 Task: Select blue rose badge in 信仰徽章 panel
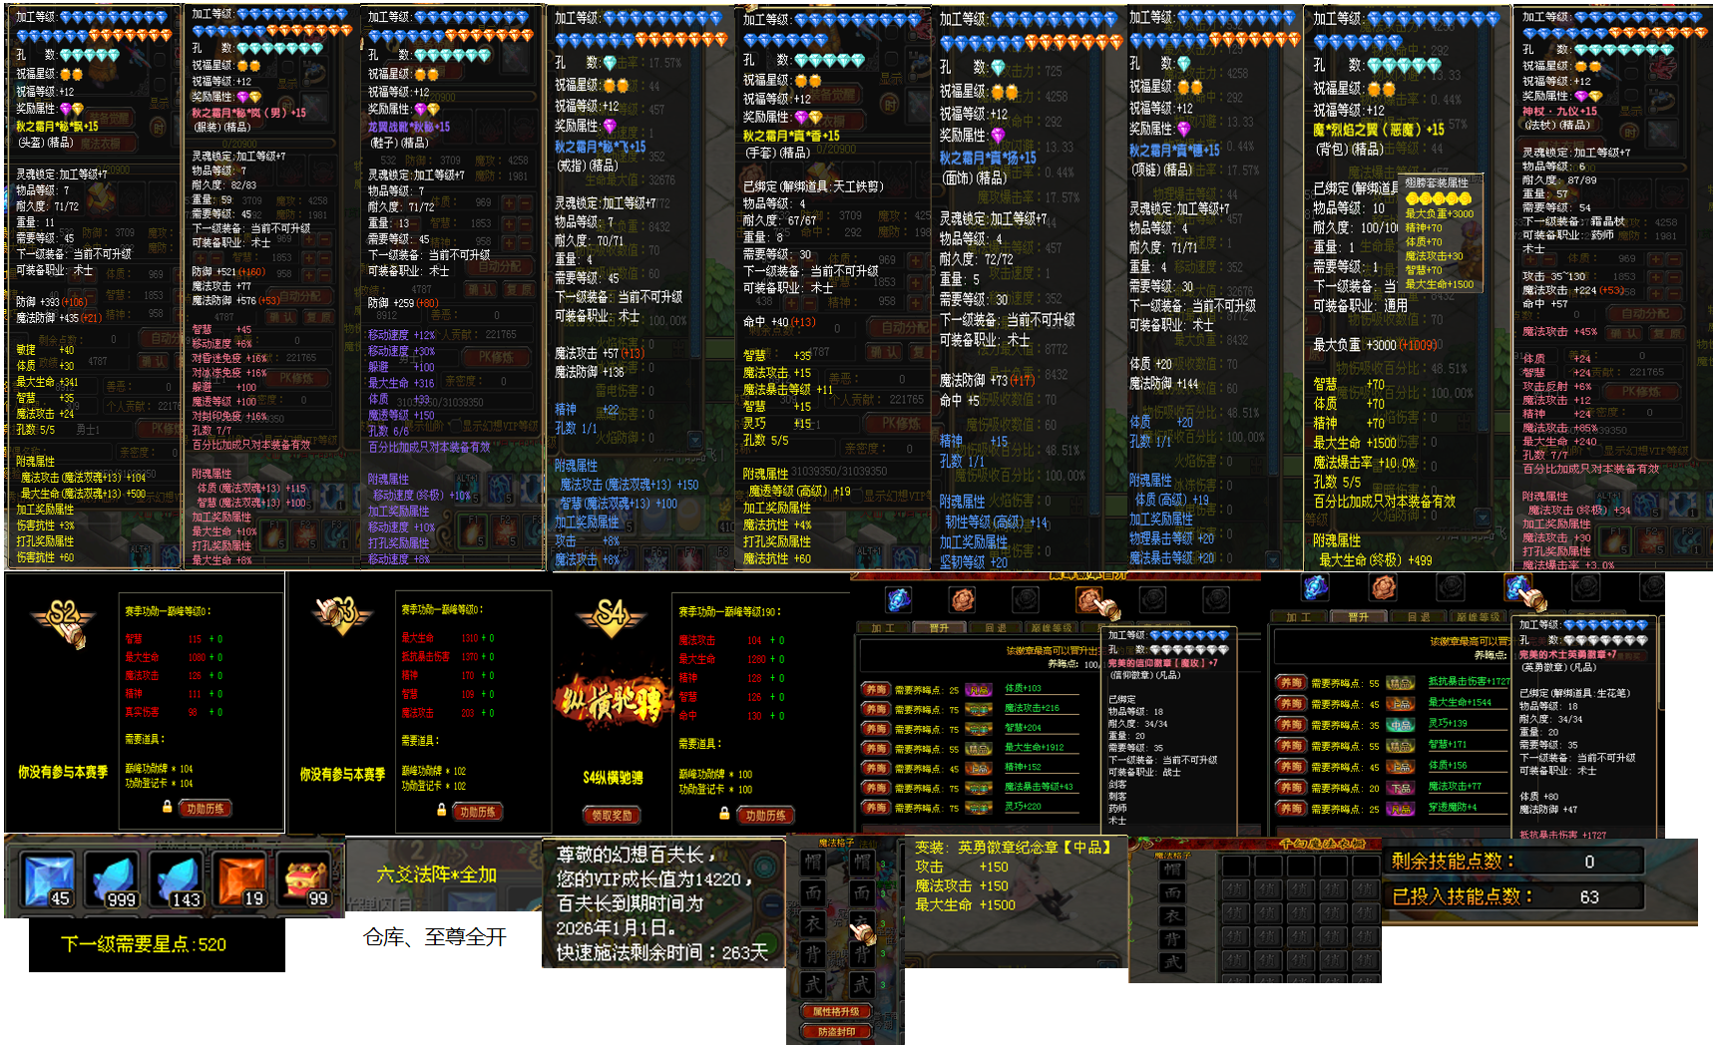click(x=899, y=599)
